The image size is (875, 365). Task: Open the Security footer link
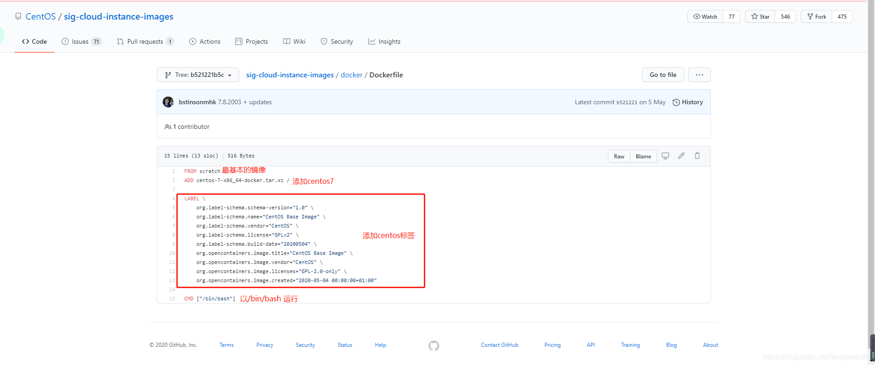(x=305, y=345)
